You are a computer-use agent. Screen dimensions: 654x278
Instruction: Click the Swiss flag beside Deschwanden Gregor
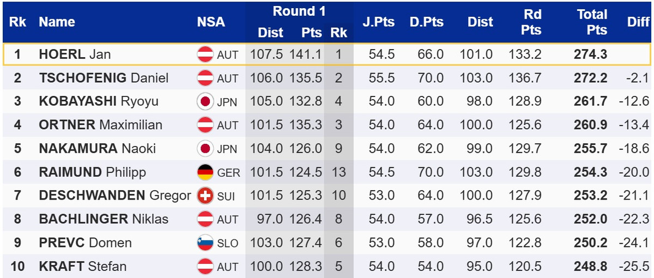[205, 196]
